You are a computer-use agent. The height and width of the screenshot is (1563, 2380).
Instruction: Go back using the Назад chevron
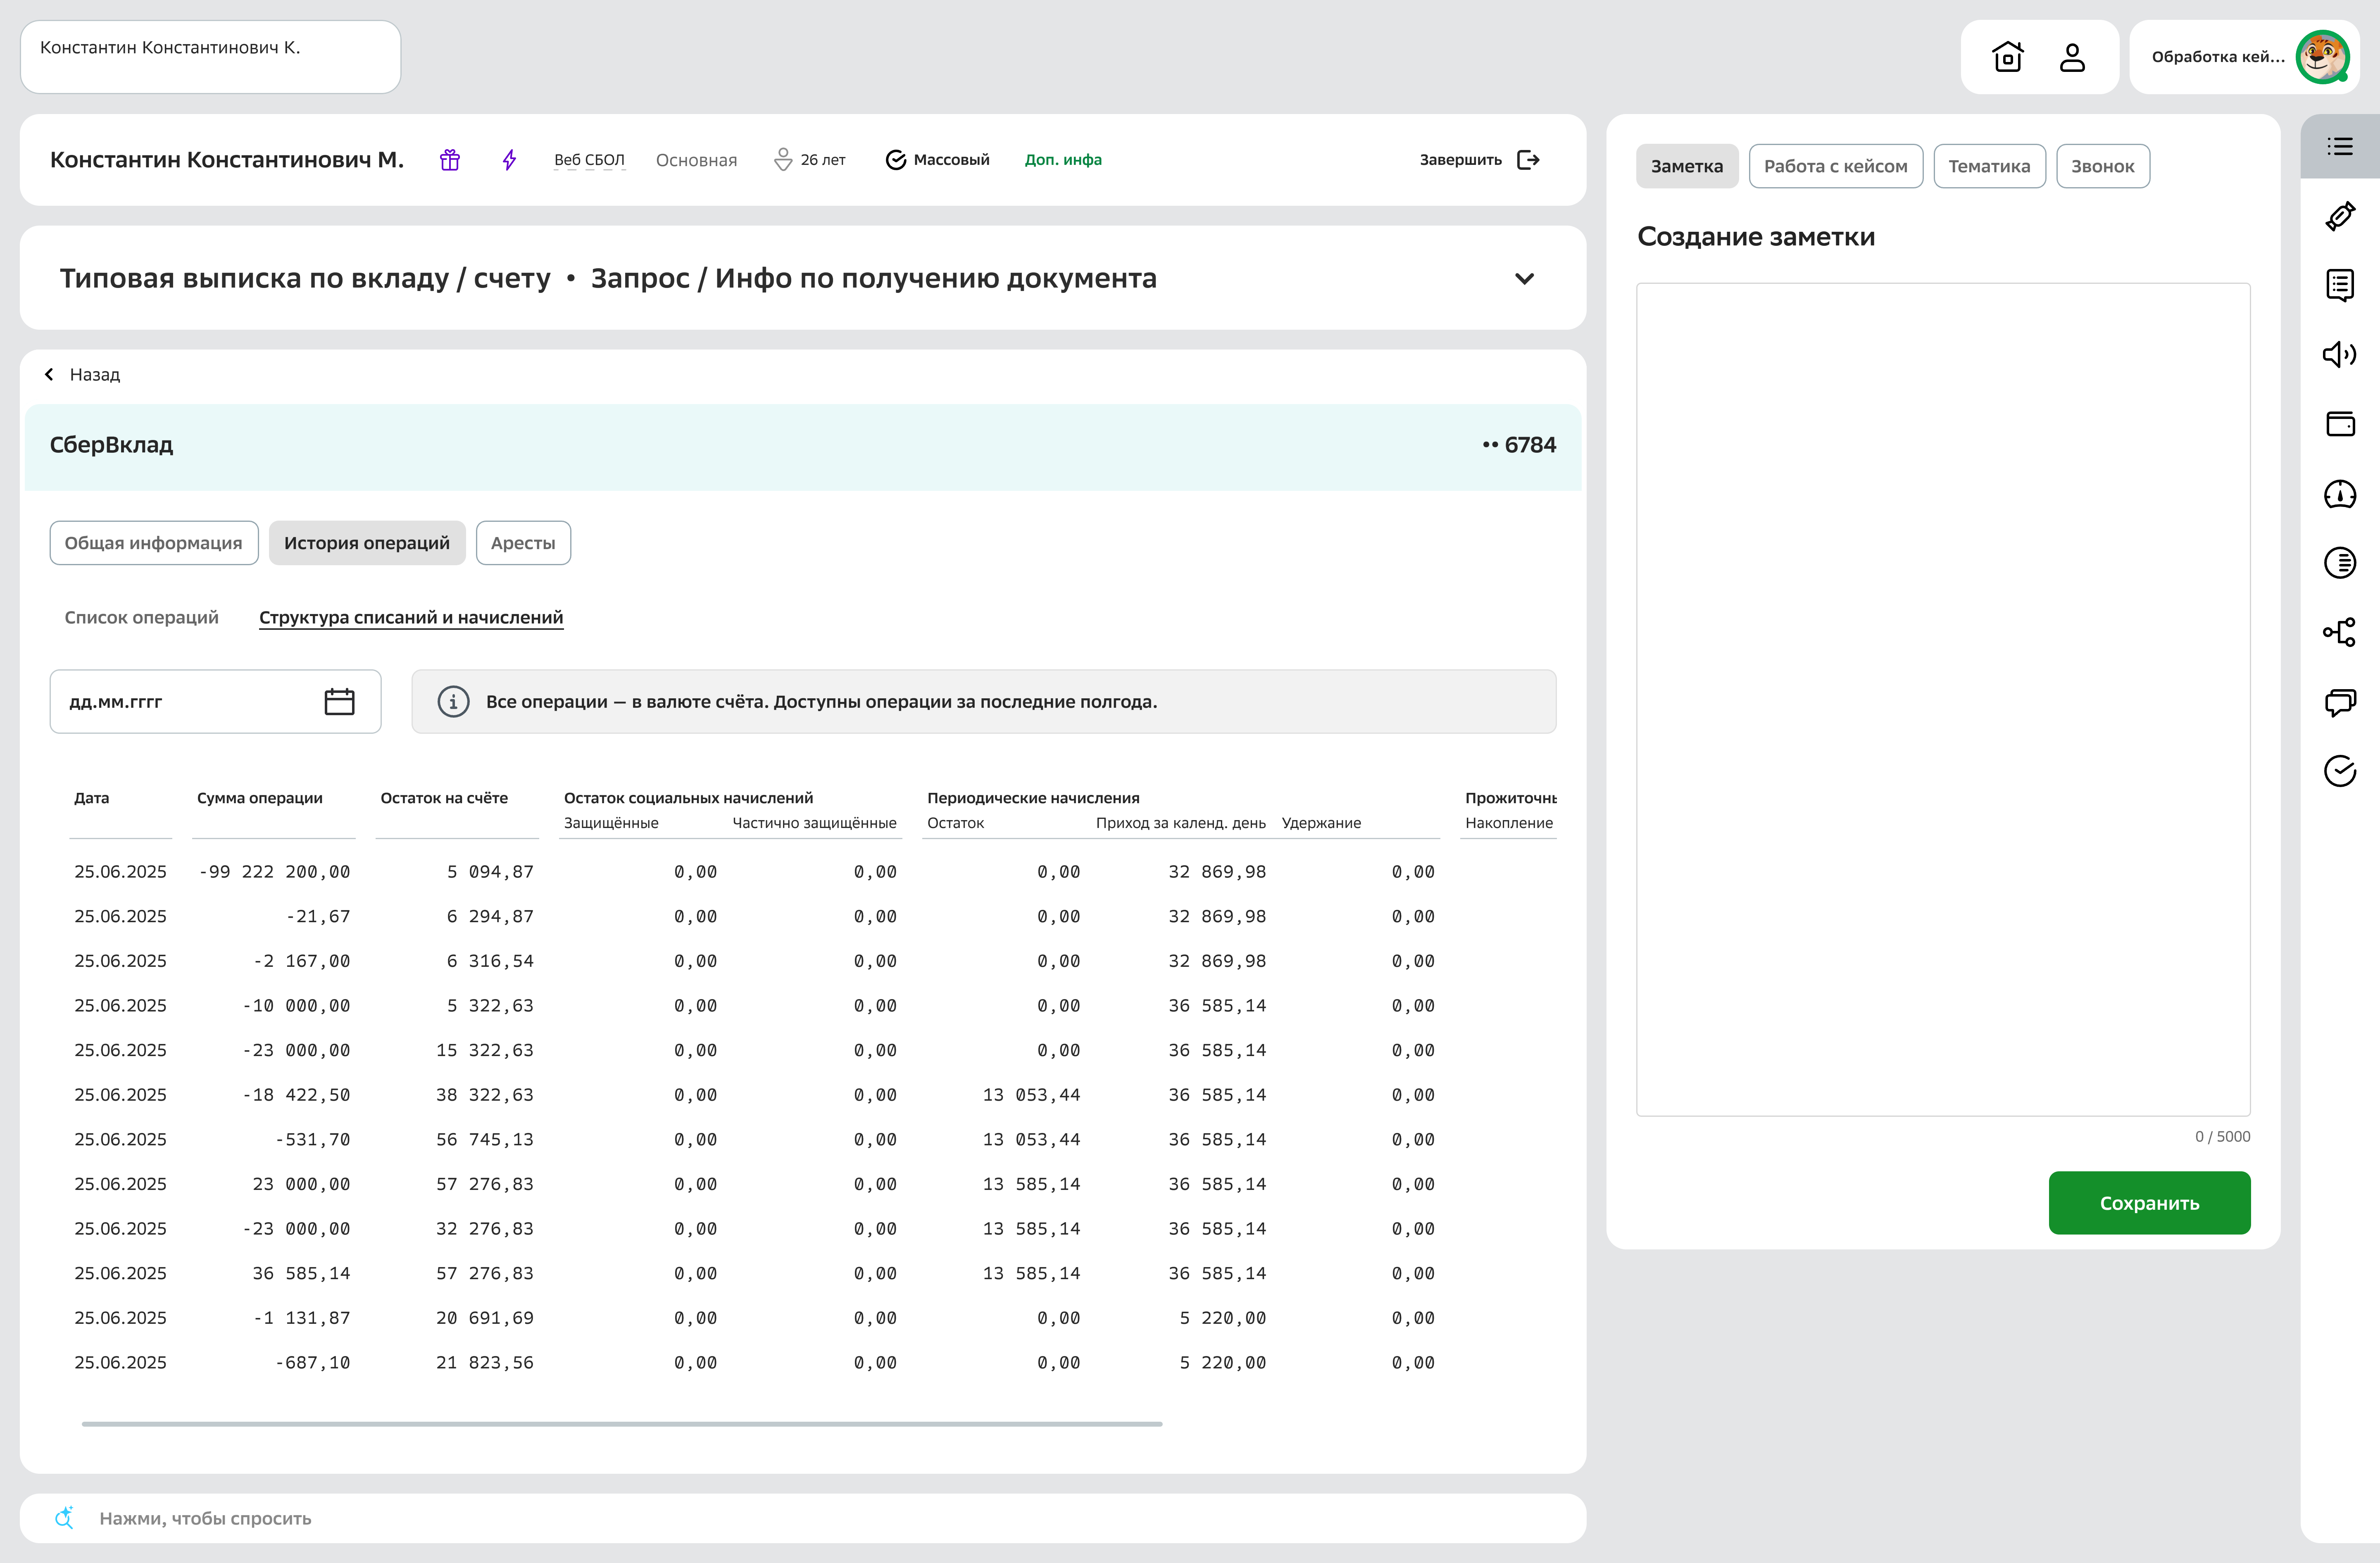[49, 374]
